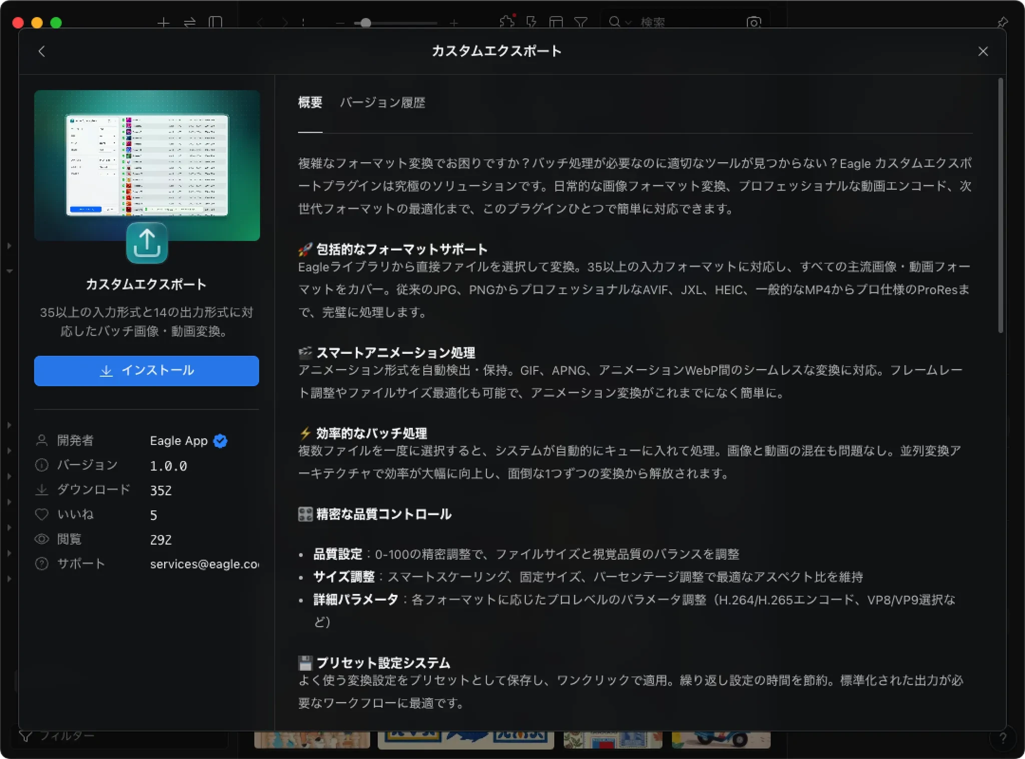Click the camera image search icon

pos(754,23)
